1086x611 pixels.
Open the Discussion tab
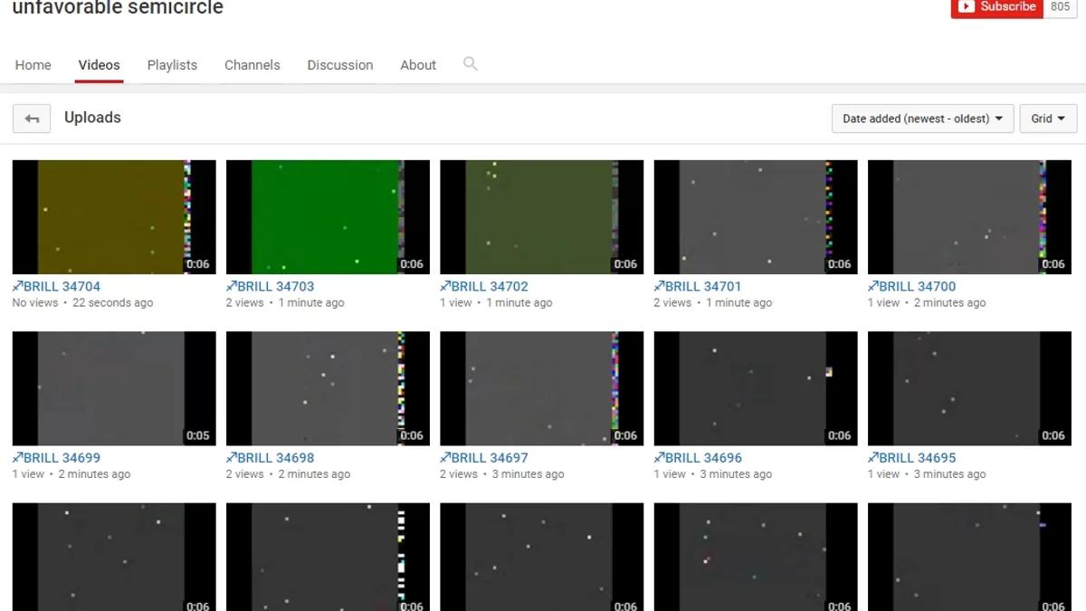pyautogui.click(x=340, y=65)
